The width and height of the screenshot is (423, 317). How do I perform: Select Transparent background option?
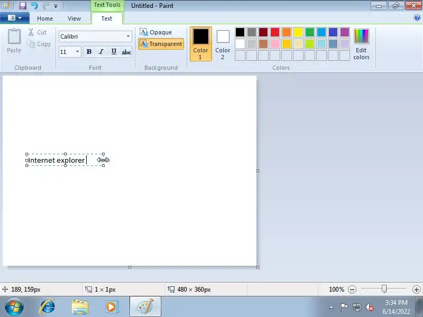click(x=161, y=44)
